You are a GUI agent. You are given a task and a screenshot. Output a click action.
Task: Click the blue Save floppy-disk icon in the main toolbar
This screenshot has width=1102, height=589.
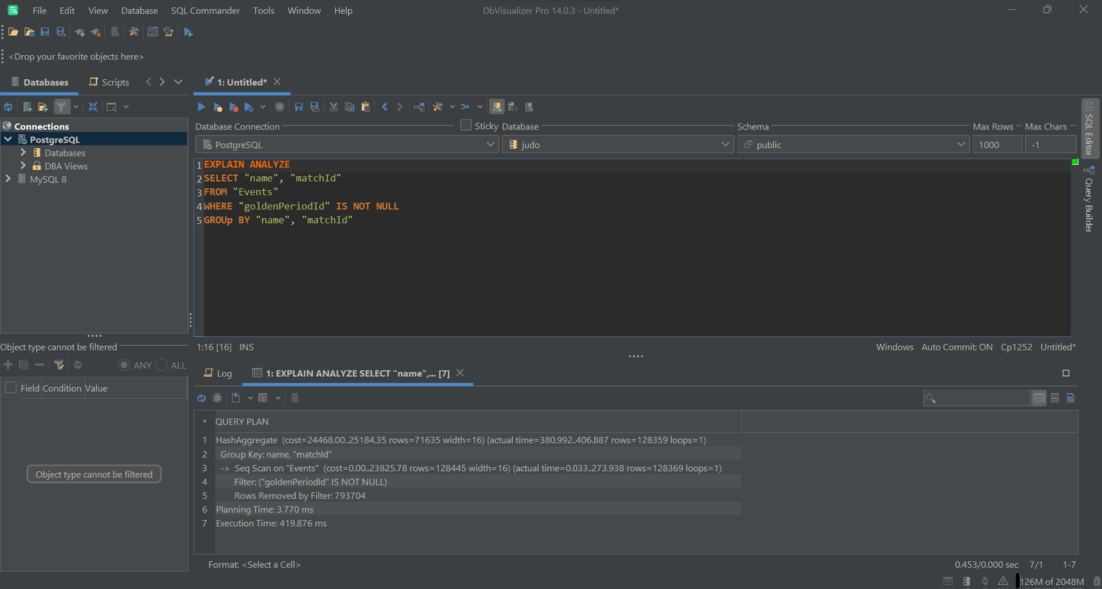45,32
